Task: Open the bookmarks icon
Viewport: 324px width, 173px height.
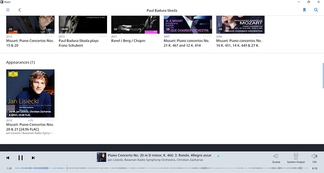Action: pyautogui.click(x=304, y=10)
